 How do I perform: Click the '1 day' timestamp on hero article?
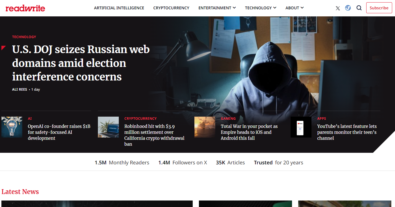(36, 90)
